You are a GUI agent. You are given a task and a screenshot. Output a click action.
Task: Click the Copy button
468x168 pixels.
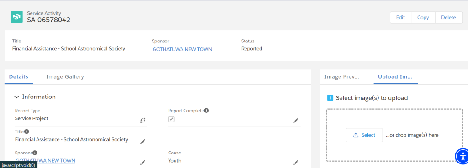[x=423, y=18]
